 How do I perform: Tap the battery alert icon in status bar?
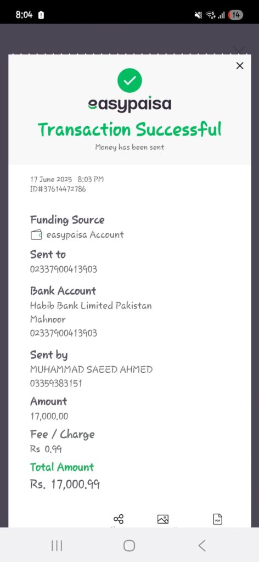coord(41,15)
